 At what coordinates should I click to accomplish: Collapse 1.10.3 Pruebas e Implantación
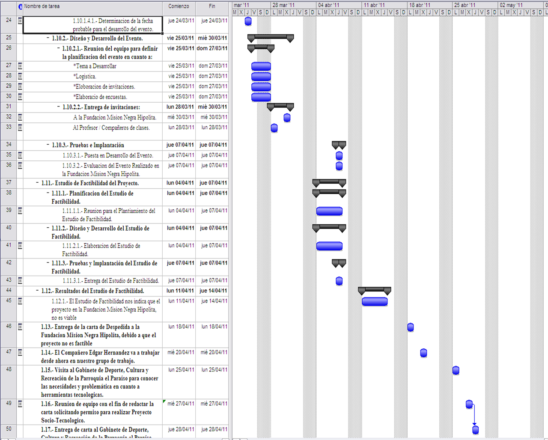[48, 145]
